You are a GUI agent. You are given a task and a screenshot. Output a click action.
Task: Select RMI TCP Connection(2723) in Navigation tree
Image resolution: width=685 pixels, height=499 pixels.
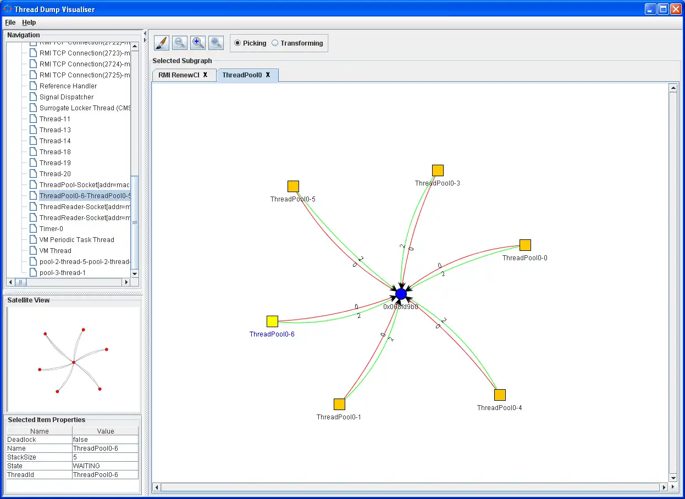85,53
